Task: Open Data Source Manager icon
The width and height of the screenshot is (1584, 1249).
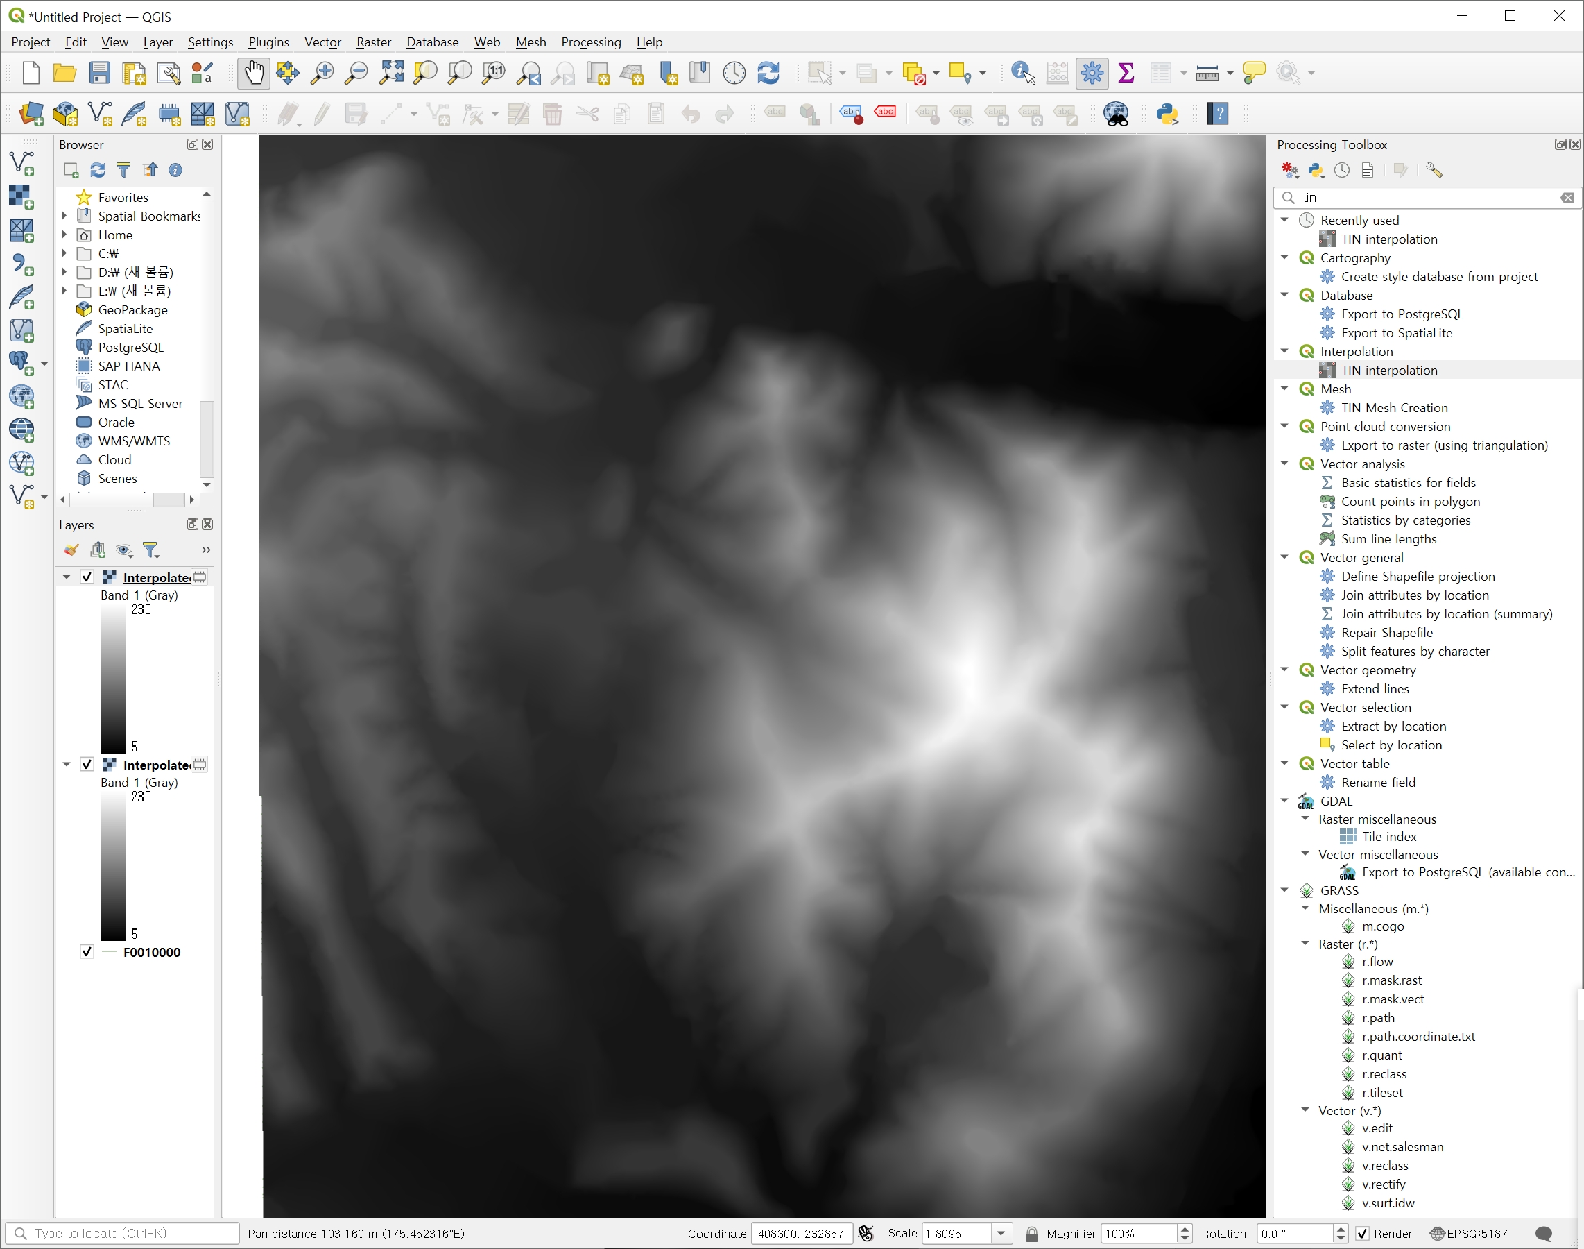Action: [31, 114]
